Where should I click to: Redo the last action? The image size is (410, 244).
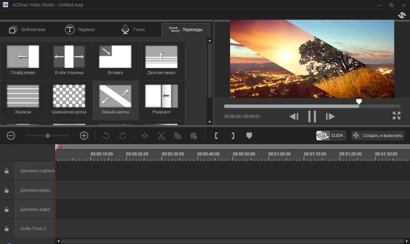(122, 136)
